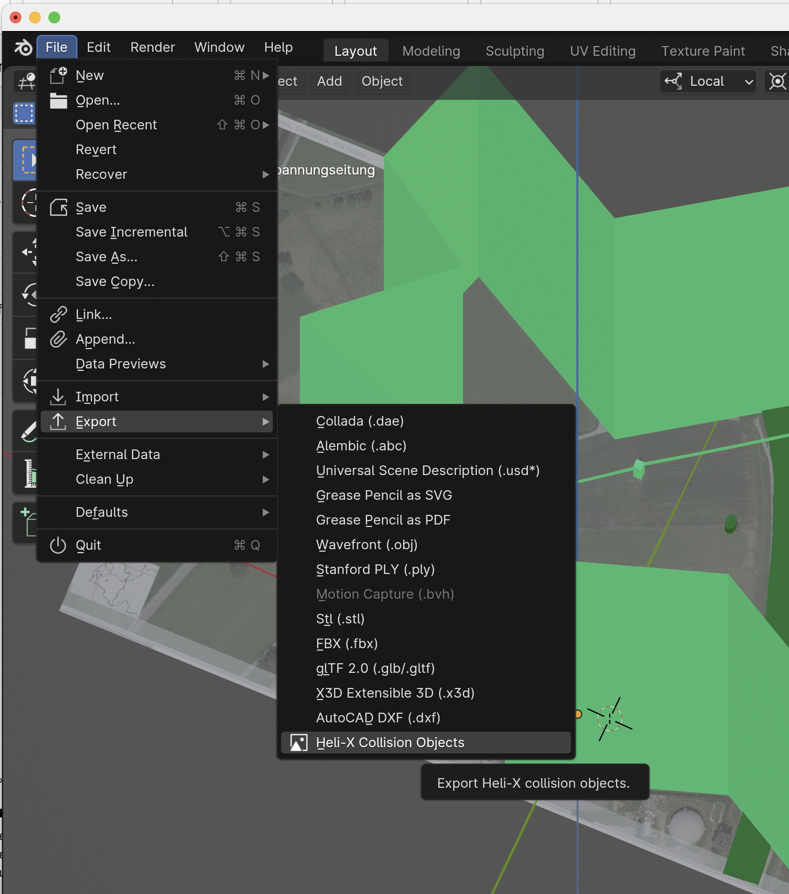Click the editor type icon at top left
The image size is (789, 894).
(26, 81)
